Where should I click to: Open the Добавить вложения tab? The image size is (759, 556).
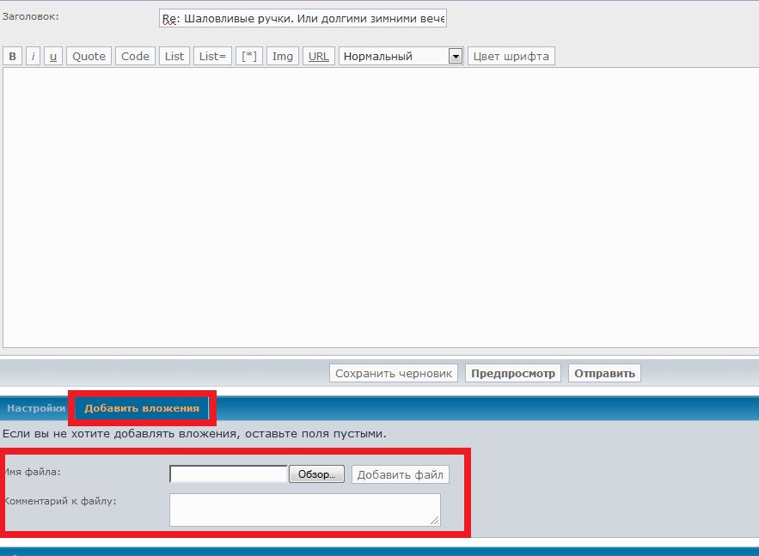[x=142, y=408]
